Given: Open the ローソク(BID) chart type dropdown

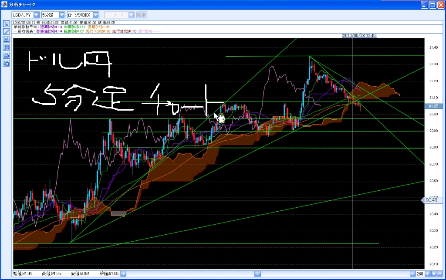Looking at the screenshot, I should 96,15.
